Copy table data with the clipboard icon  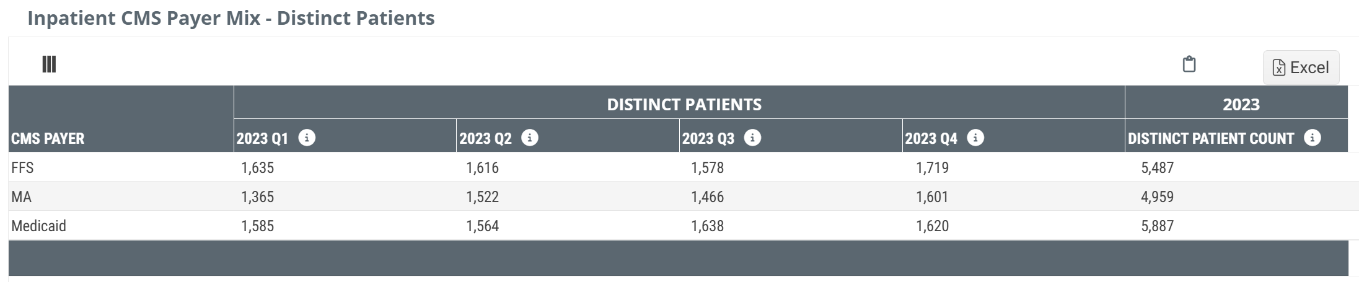coord(1189,64)
